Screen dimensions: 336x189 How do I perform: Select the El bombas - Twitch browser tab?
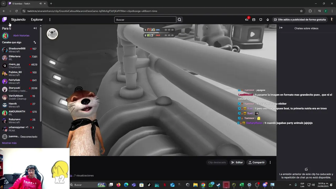(27, 4)
